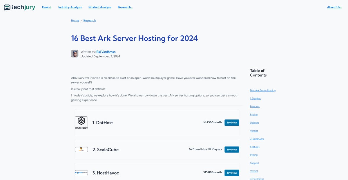Open the TechJury logo homepage
The height and width of the screenshot is (180, 348).
[x=19, y=7]
